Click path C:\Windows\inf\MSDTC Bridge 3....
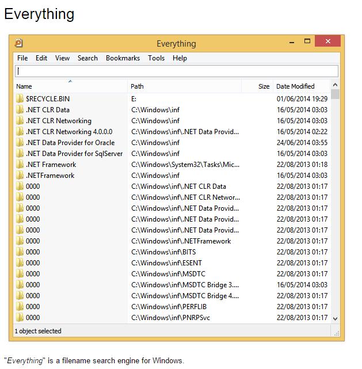The width and height of the screenshot is (362, 369). tap(185, 285)
